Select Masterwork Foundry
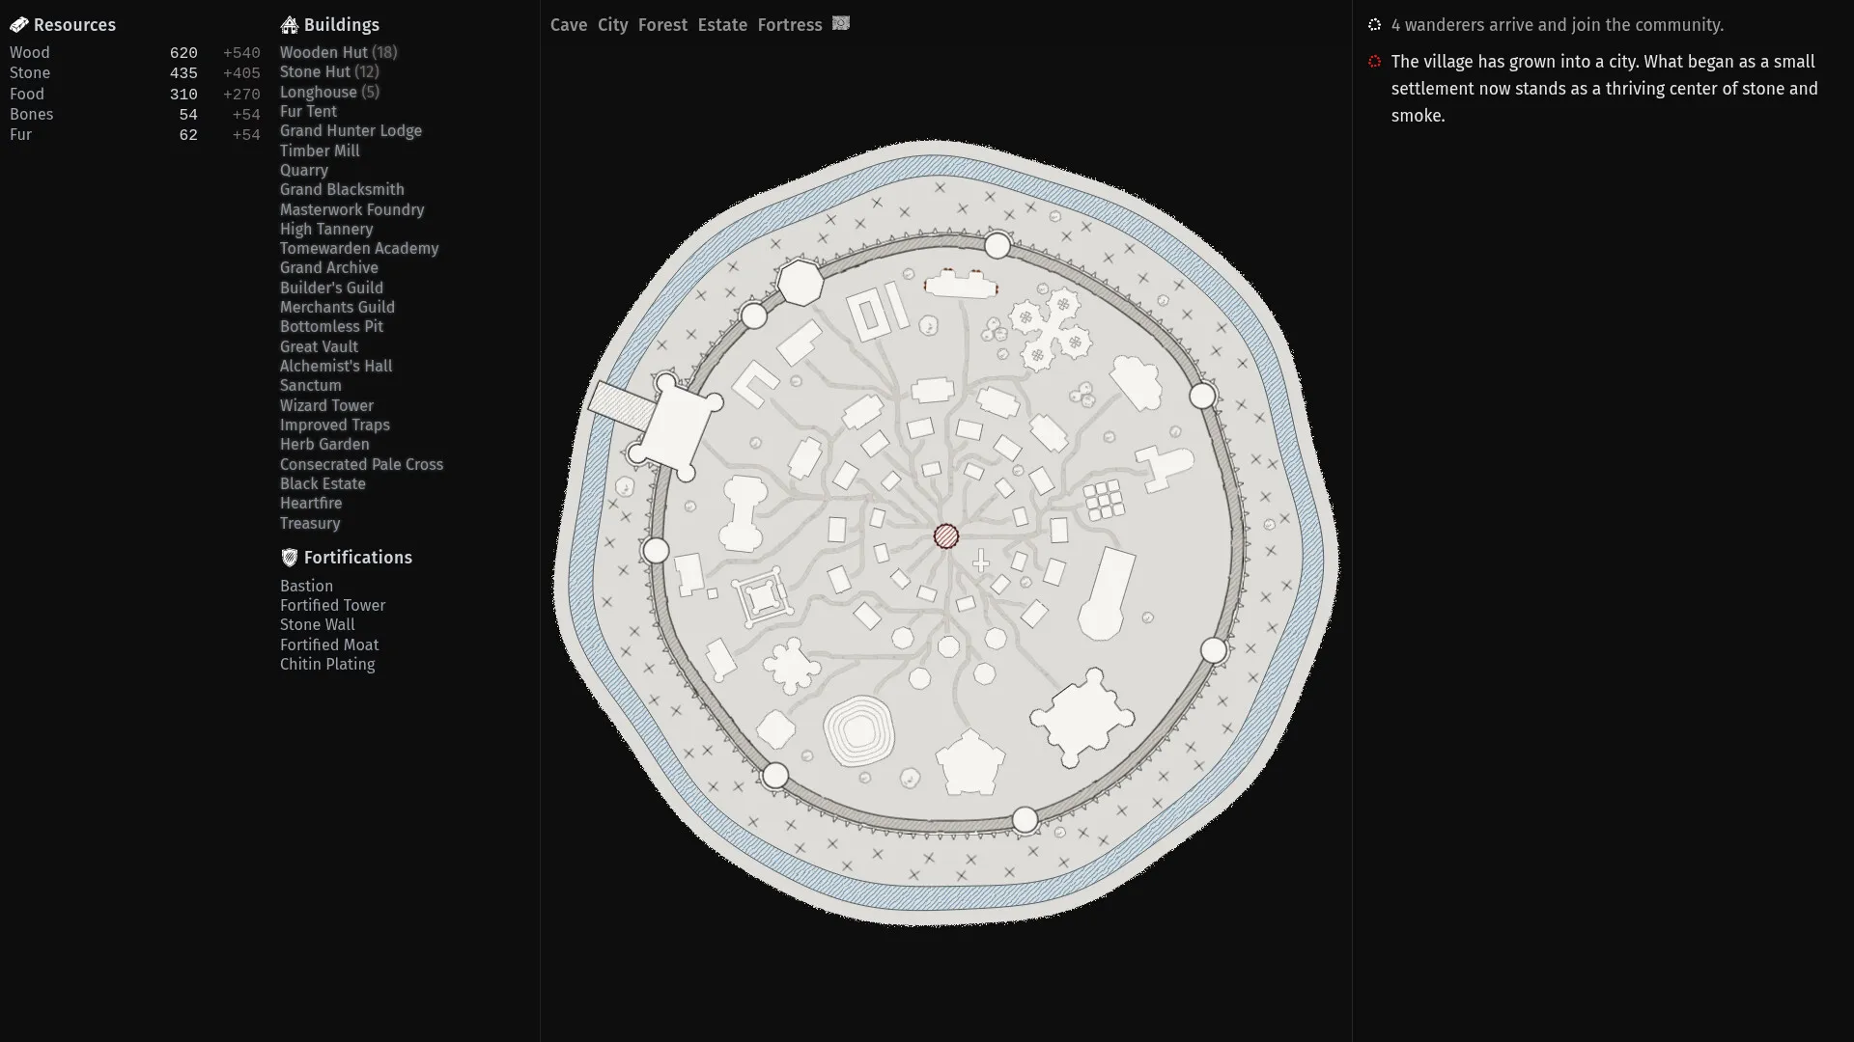The height and width of the screenshot is (1042, 1854). click(351, 209)
